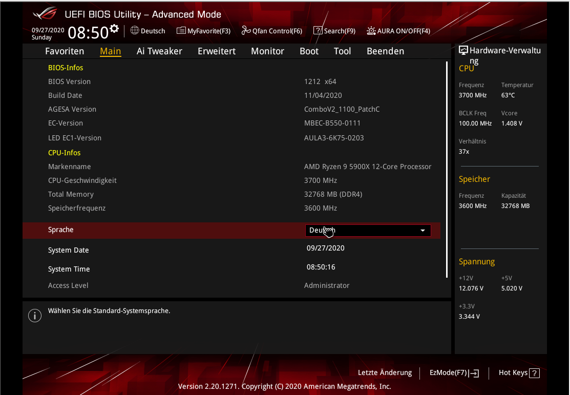Edit System Time value 08:50:16
570x395 pixels.
(321, 267)
